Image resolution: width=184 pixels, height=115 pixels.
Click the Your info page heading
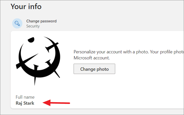click(x=26, y=7)
